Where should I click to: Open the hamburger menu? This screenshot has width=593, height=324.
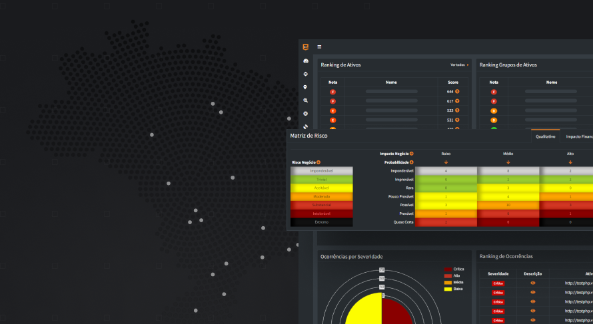[x=319, y=47]
